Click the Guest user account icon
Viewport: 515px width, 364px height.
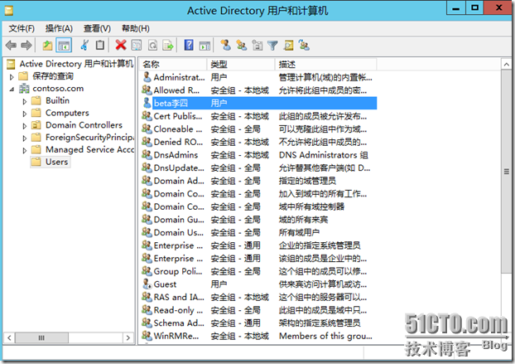tap(147, 284)
